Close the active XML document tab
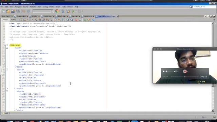 (x=117, y=16)
